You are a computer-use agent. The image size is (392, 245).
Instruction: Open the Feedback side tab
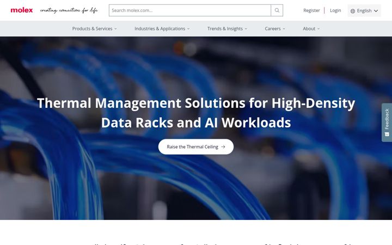pos(387,122)
